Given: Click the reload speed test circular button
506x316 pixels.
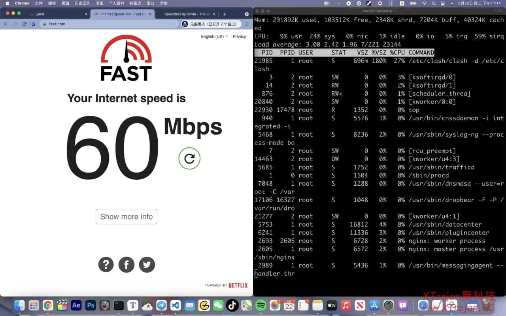Looking at the screenshot, I should click(x=189, y=158).
